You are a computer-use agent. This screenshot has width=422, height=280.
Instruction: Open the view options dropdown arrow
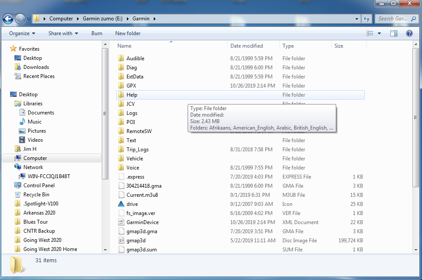coord(379,33)
